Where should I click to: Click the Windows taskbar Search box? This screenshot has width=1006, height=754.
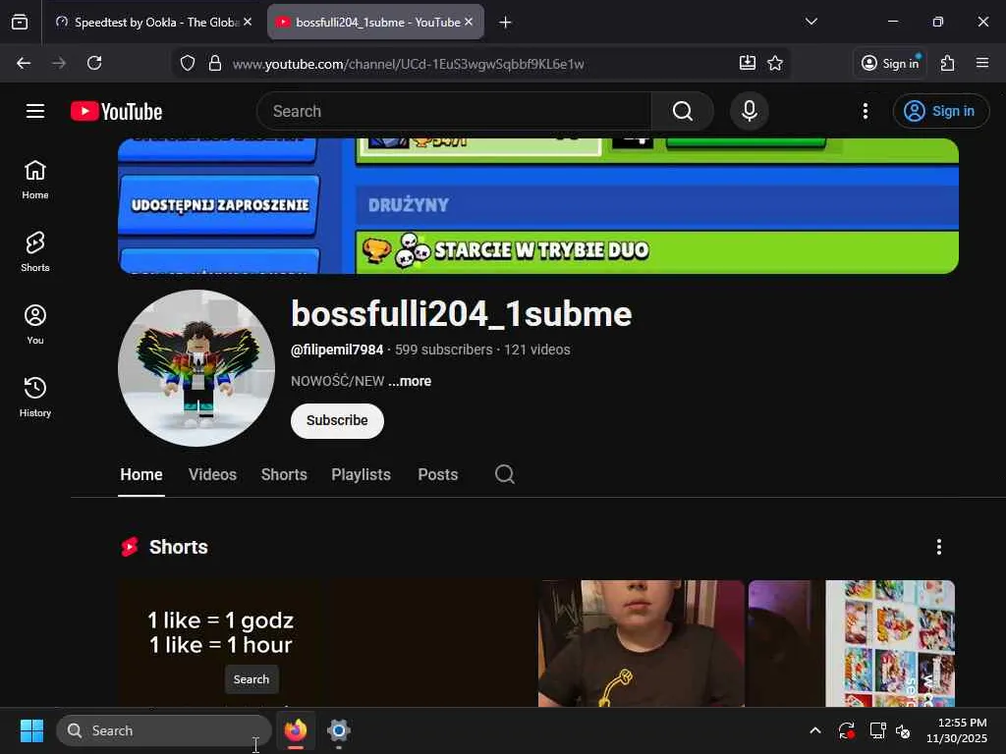pyautogui.click(x=164, y=730)
